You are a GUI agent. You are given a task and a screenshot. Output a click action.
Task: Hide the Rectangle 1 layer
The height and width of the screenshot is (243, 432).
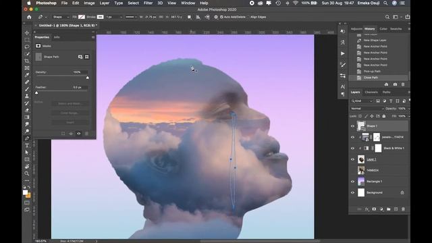point(352,182)
